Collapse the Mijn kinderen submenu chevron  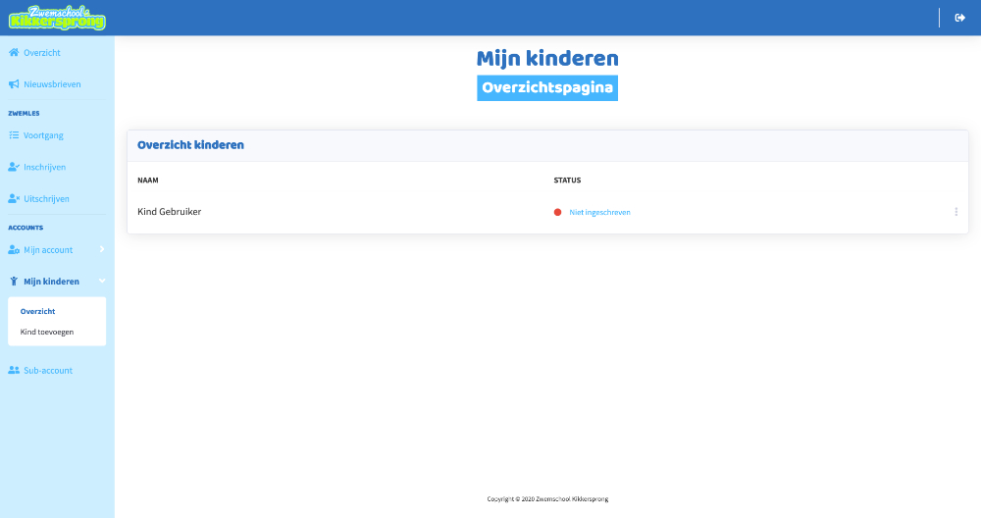tap(102, 282)
